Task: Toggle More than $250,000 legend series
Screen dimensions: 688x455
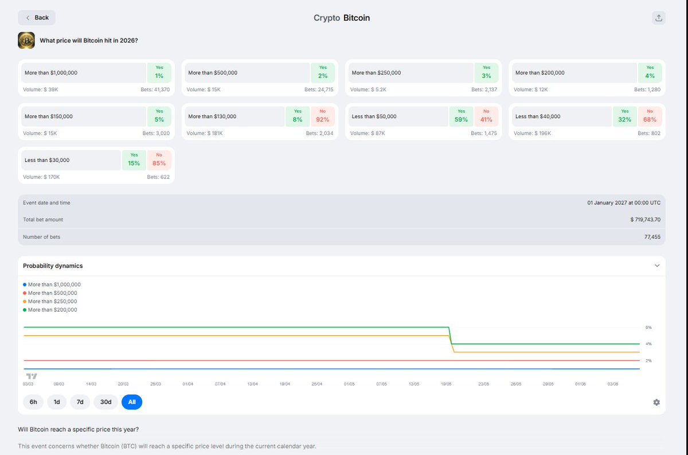Action: [50, 301]
